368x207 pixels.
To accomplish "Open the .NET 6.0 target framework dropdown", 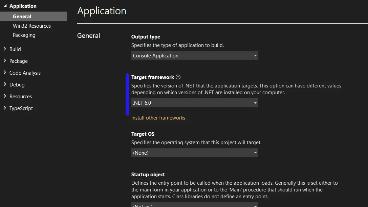I will click(x=194, y=103).
